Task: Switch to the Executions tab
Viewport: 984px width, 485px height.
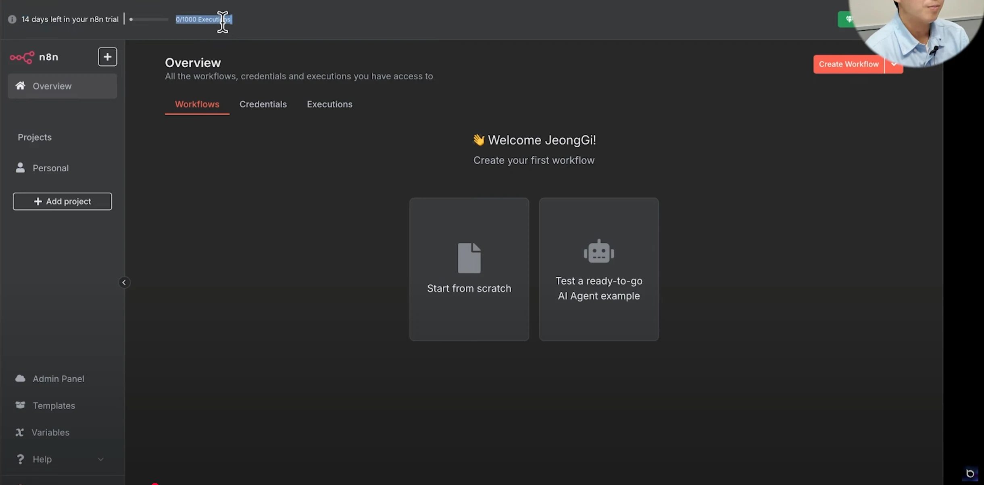Action: click(329, 104)
